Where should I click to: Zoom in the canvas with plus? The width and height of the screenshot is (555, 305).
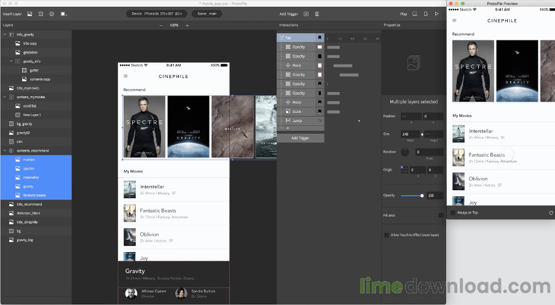187,25
